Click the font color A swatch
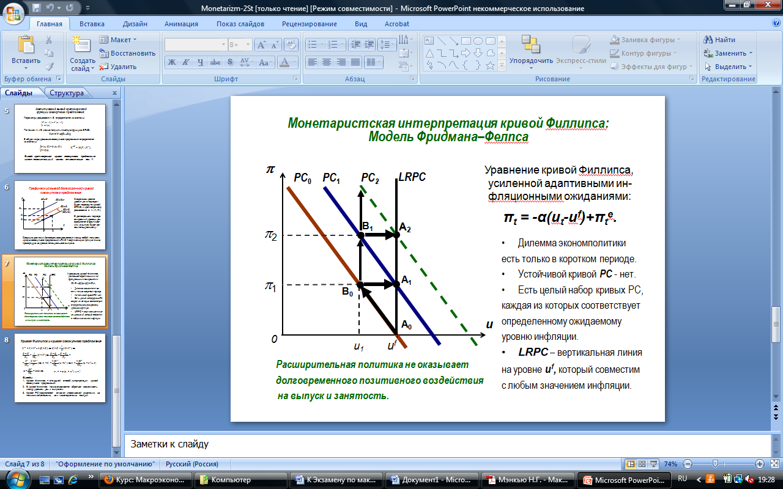Screen dimensions: 783x489 tap(284, 62)
